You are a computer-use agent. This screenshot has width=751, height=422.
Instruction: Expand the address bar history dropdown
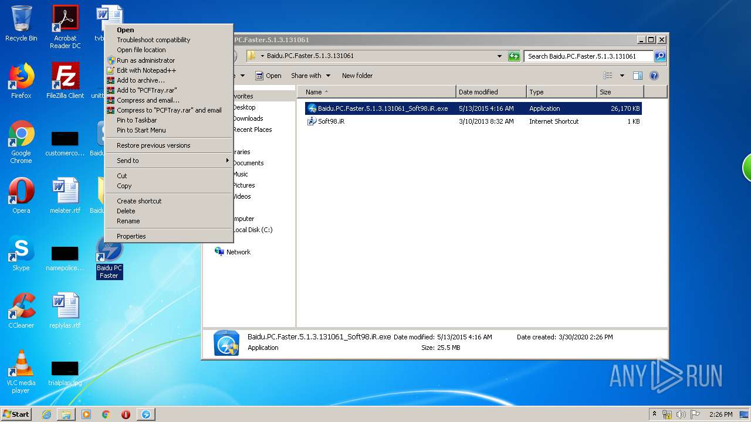499,56
